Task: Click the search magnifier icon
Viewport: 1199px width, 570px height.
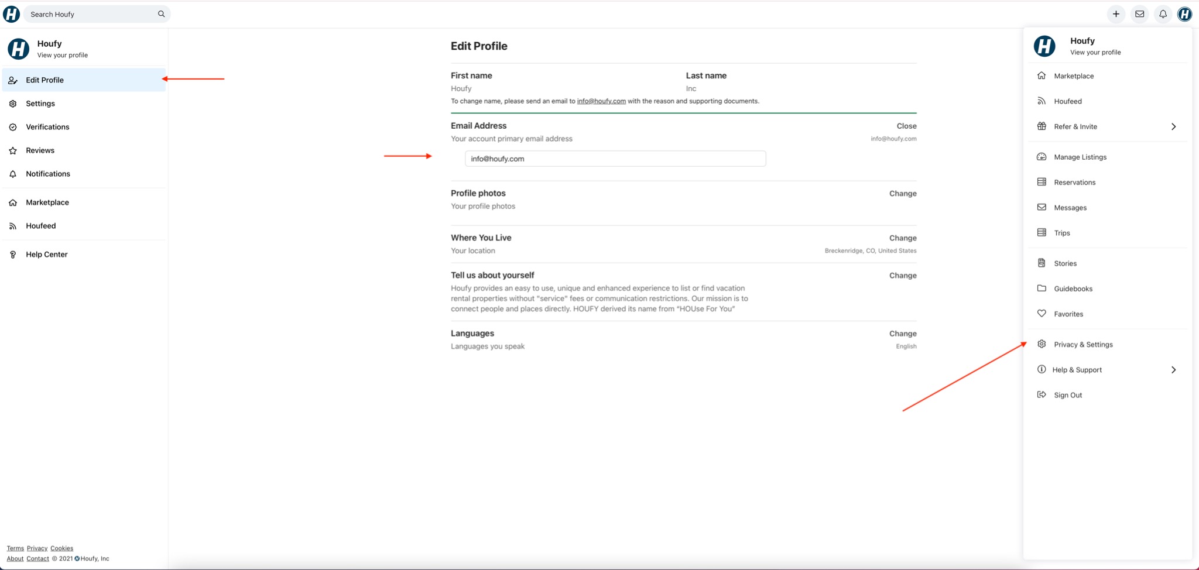Action: tap(161, 14)
